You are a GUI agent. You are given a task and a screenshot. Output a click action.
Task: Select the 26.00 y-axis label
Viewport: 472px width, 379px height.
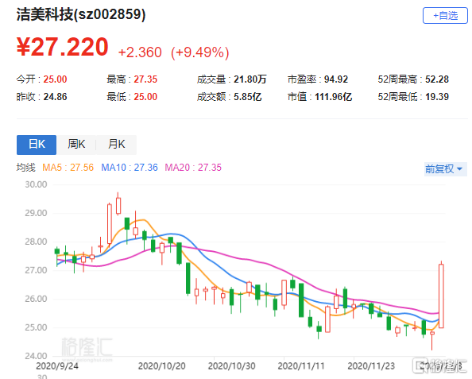click(x=36, y=299)
